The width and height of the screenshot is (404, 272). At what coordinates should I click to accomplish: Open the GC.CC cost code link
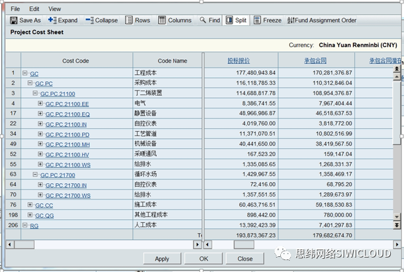click(44, 205)
